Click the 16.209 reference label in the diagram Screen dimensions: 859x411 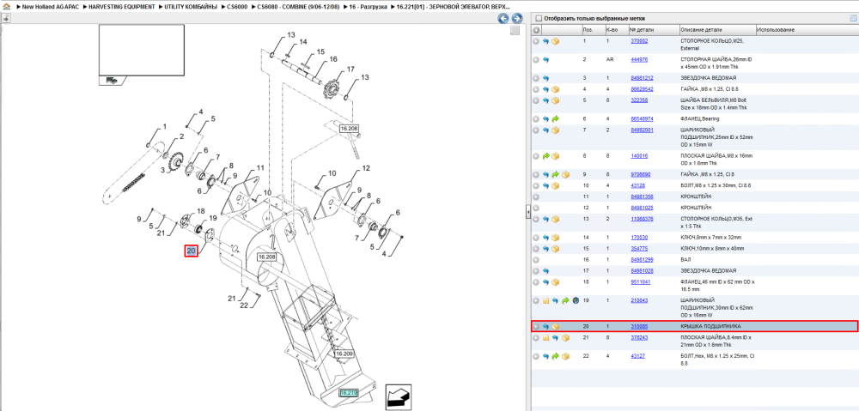(344, 354)
